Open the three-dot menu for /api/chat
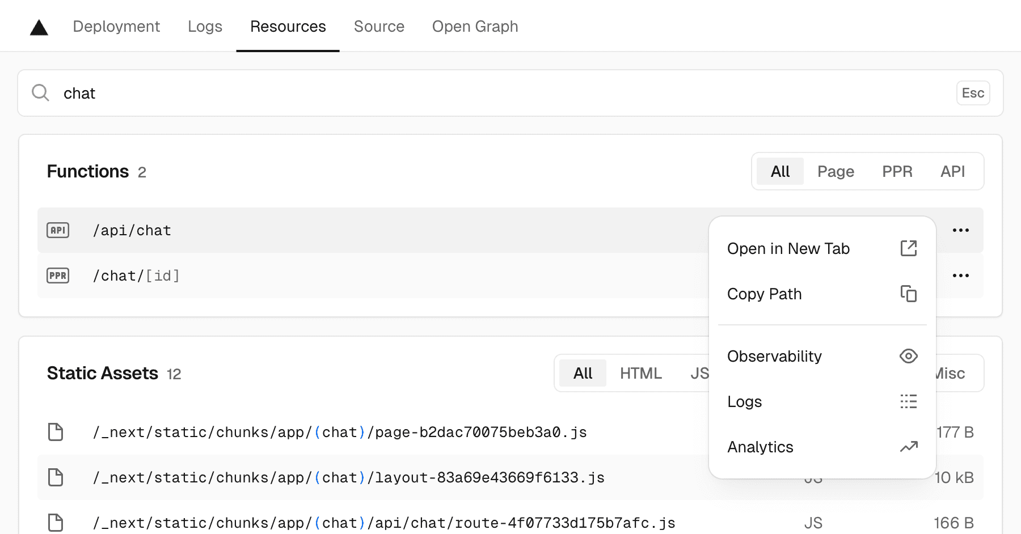Screen dimensions: 1021x534 [960, 230]
